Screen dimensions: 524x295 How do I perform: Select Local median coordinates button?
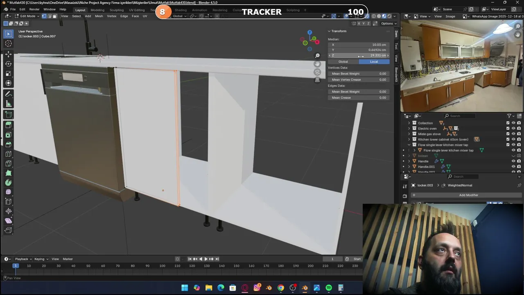tap(374, 61)
